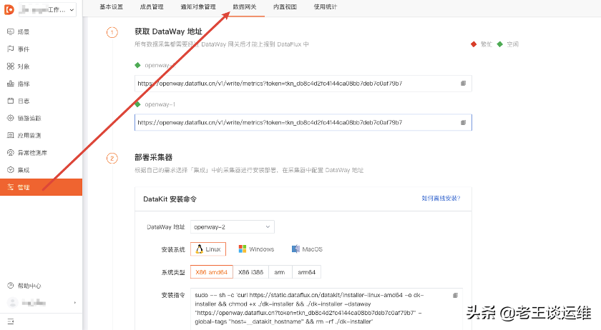601x330 pixels.
Task: Click the openway-1 label
Action: (160, 104)
